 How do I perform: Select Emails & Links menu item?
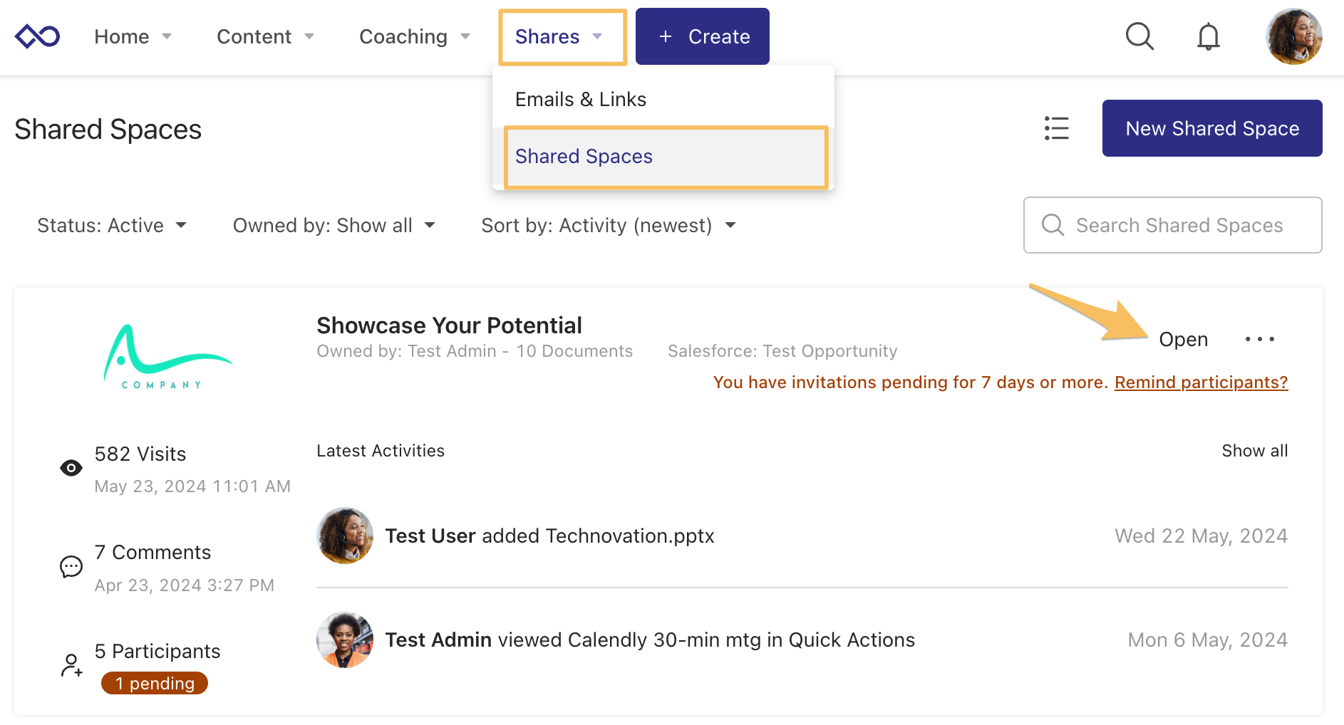(x=581, y=100)
